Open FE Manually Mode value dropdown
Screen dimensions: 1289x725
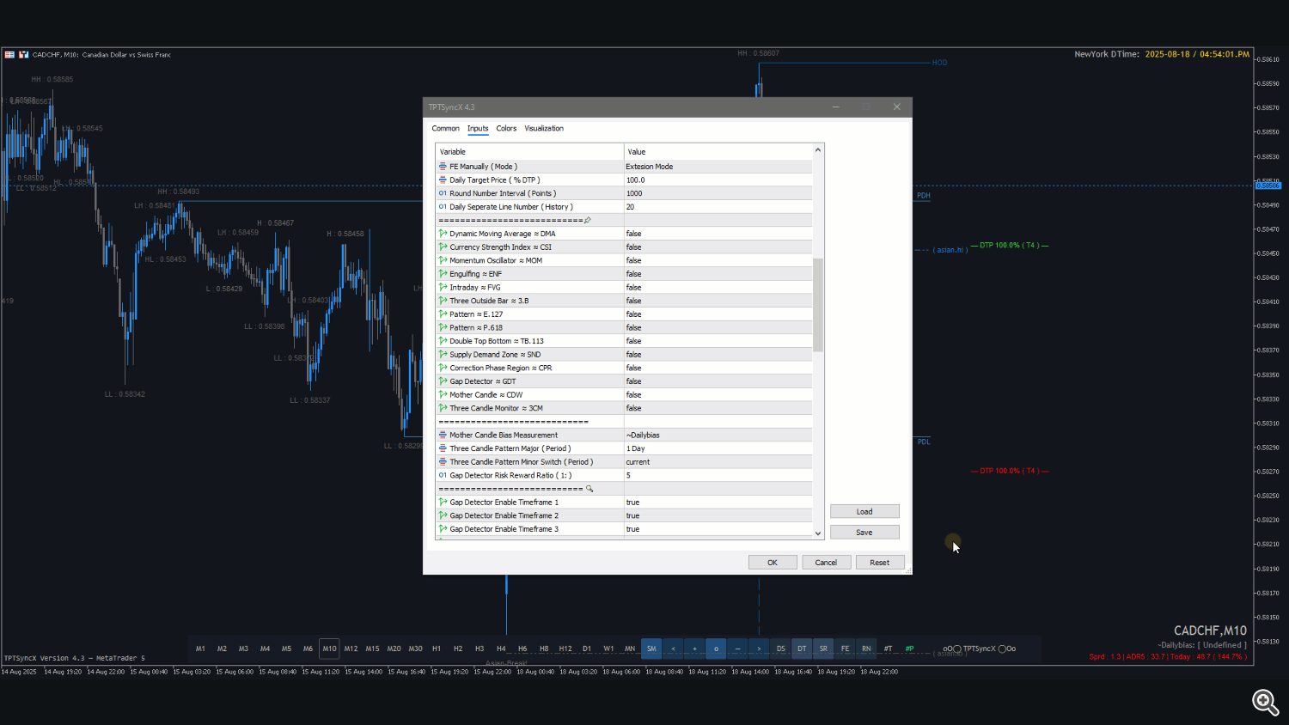[718, 167]
